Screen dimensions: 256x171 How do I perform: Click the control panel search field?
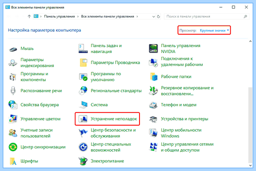[x=207, y=17]
